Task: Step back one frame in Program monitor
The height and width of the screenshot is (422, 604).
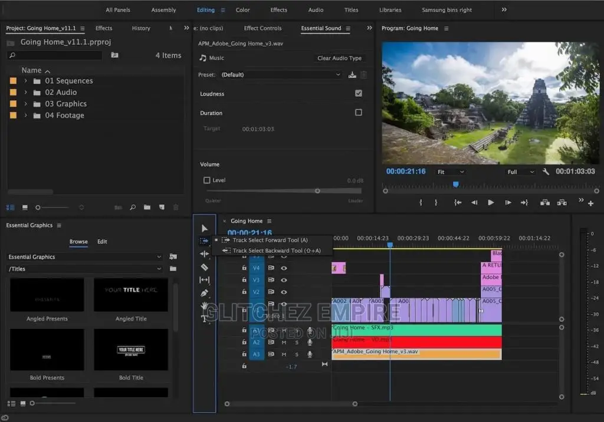Action: click(474, 203)
